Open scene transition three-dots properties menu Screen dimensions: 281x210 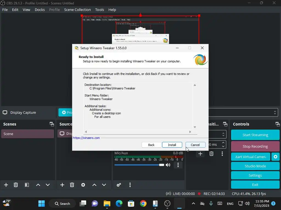[222, 154]
